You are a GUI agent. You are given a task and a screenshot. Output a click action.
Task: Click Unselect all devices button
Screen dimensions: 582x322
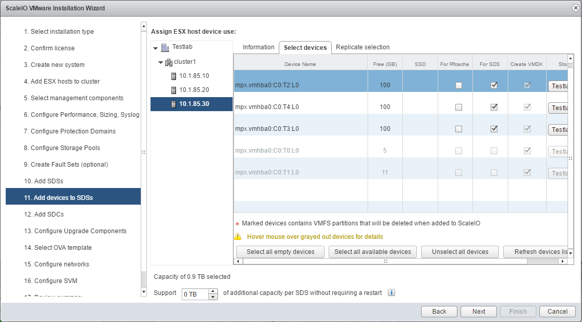click(460, 252)
